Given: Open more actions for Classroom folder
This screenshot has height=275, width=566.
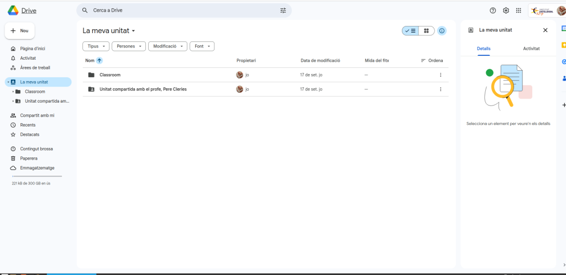Looking at the screenshot, I should tap(441, 75).
